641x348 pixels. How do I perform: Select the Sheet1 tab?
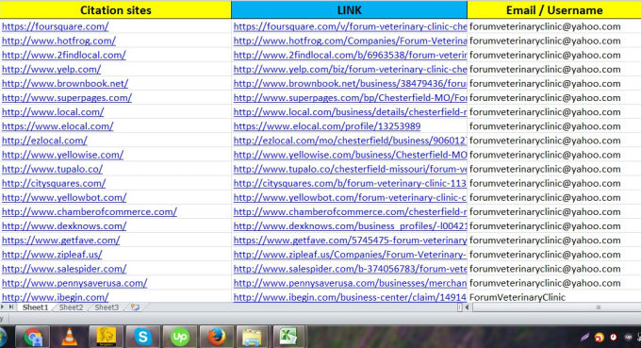35,307
